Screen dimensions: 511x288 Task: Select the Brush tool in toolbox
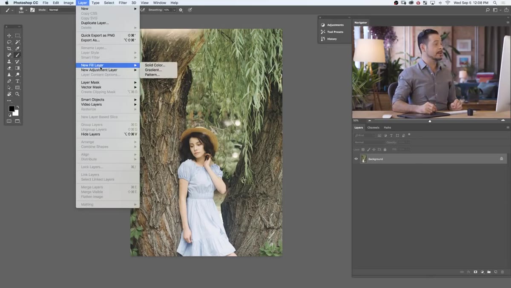tap(17, 55)
